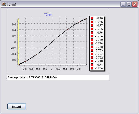The image size is (139, 114).
Task: Click legend label -0.733
Action: (x=99, y=50)
